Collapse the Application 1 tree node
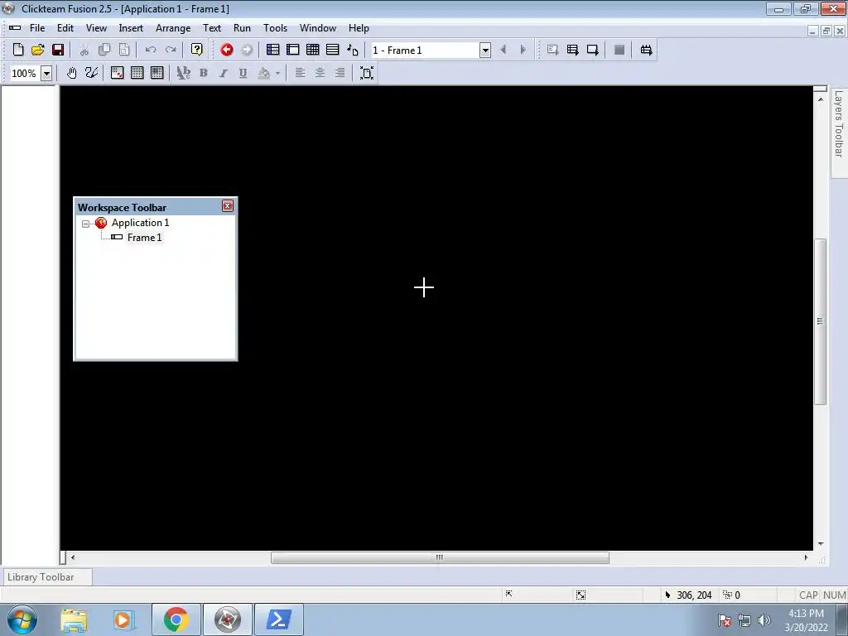This screenshot has width=848, height=636. (x=85, y=224)
